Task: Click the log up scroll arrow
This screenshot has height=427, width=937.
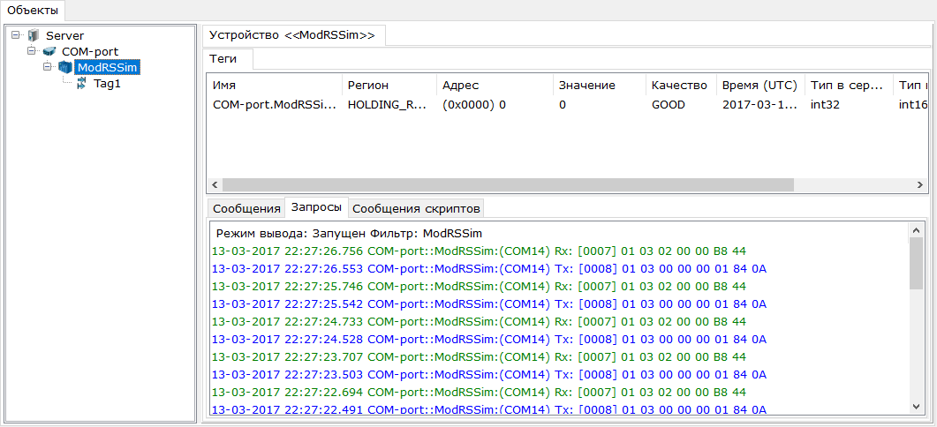Action: click(916, 229)
